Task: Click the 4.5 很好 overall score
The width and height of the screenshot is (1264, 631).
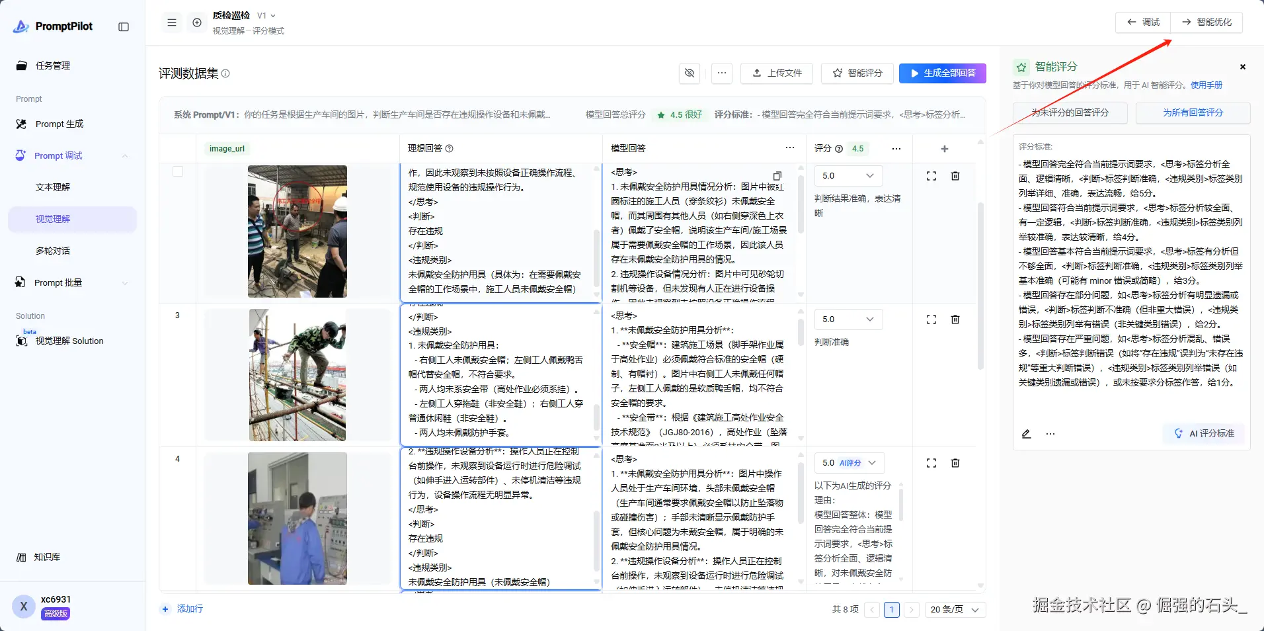Action: point(680,114)
